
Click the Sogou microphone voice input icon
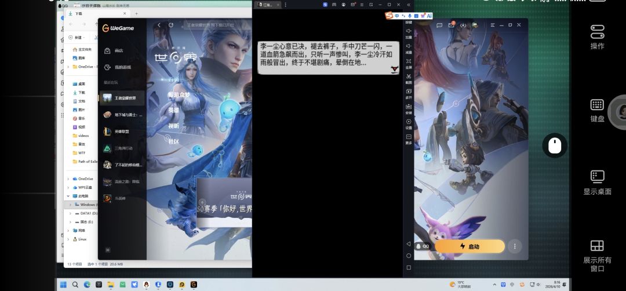[x=410, y=16]
